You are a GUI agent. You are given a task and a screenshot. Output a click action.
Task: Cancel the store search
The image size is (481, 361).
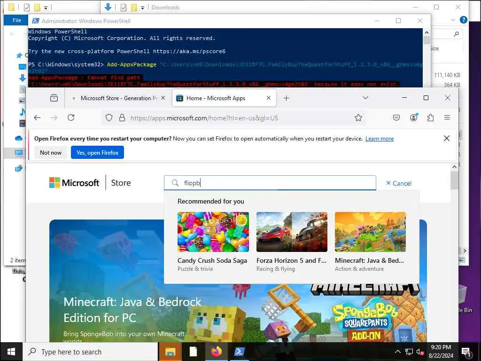tap(399, 183)
